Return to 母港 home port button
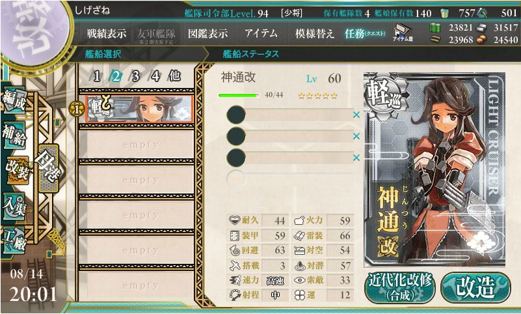This screenshot has width=521, height=314. pyautogui.click(x=49, y=168)
